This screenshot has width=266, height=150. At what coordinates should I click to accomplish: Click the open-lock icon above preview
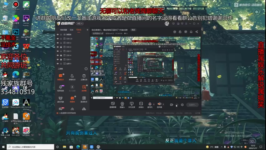(x=180, y=32)
